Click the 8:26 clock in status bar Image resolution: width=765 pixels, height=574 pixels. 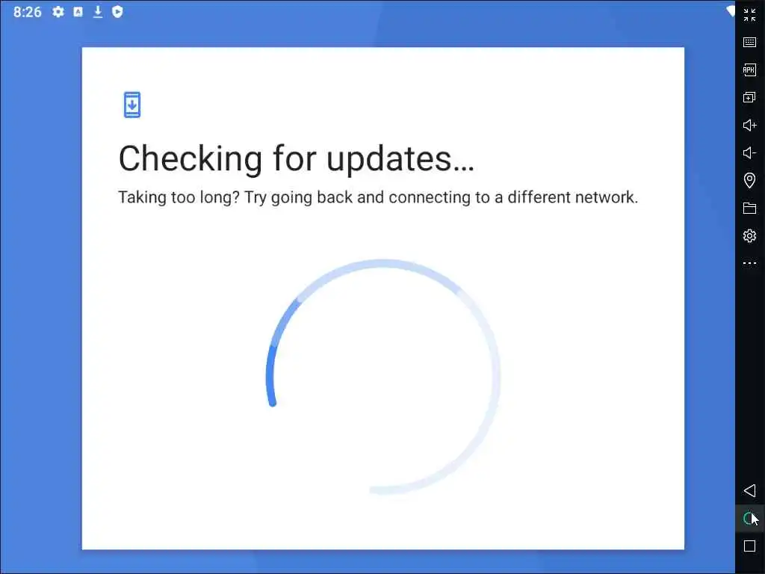(28, 12)
